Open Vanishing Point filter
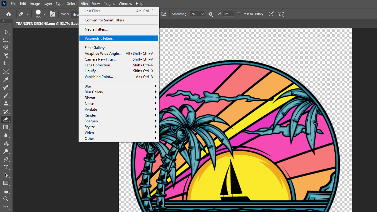The height and width of the screenshot is (212, 377). 119,76
